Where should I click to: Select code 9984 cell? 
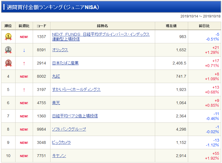(41, 129)
